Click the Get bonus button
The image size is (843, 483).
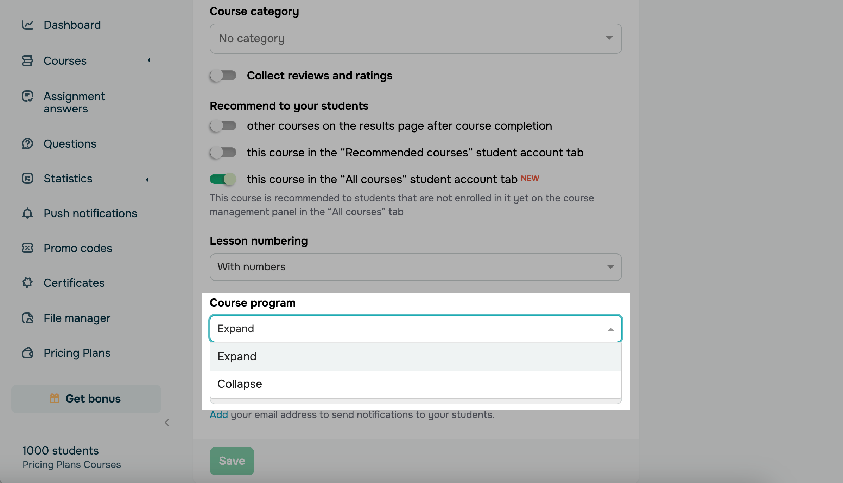point(86,399)
